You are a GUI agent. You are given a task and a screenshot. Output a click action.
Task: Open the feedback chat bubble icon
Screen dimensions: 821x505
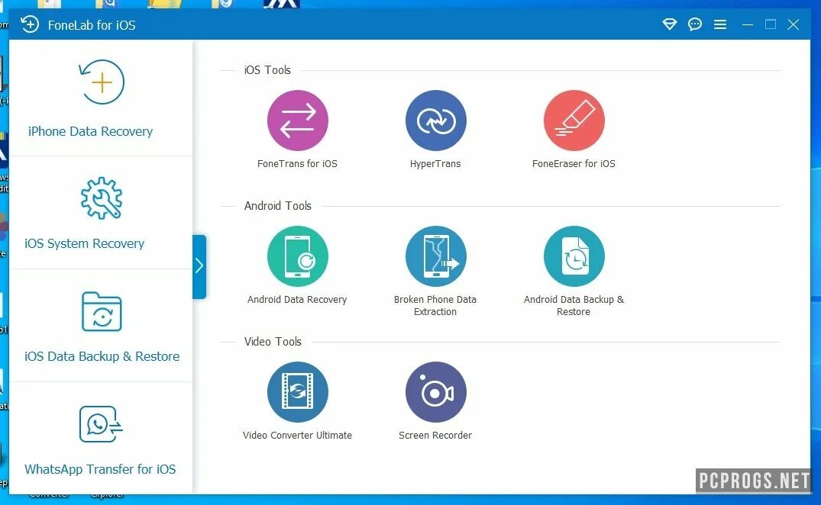[695, 24]
